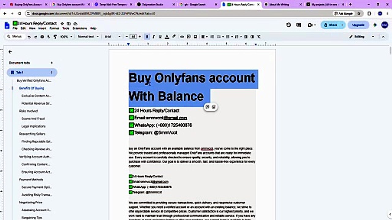Open the highlight color picker
The width and height of the screenshot is (392, 220).
pyautogui.click(x=174, y=37)
